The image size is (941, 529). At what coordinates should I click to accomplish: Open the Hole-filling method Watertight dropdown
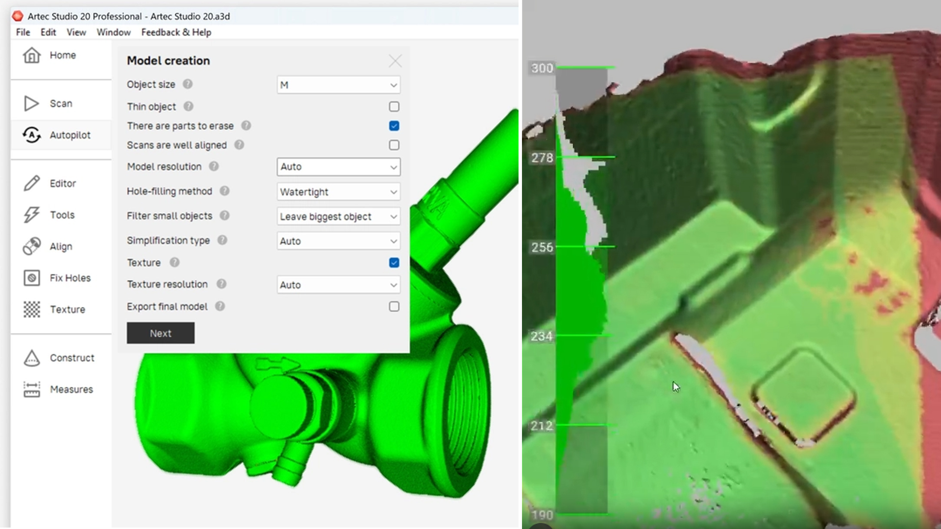click(339, 192)
